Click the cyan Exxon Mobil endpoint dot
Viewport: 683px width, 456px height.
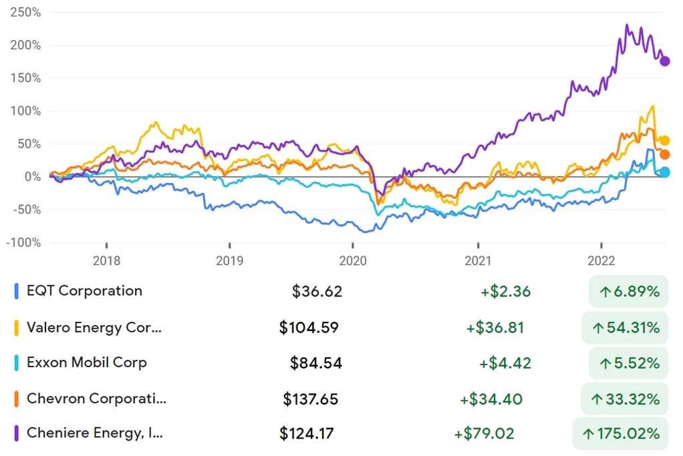(x=665, y=172)
